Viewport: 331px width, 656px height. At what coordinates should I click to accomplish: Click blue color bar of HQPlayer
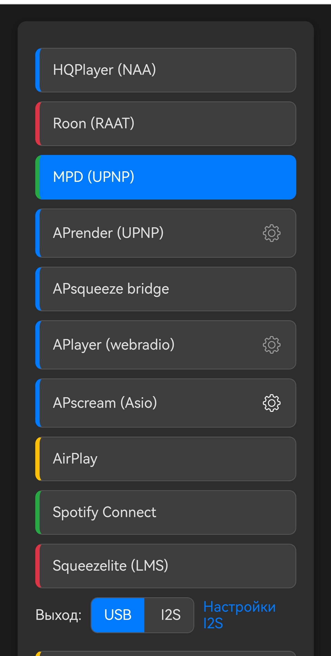pos(38,70)
